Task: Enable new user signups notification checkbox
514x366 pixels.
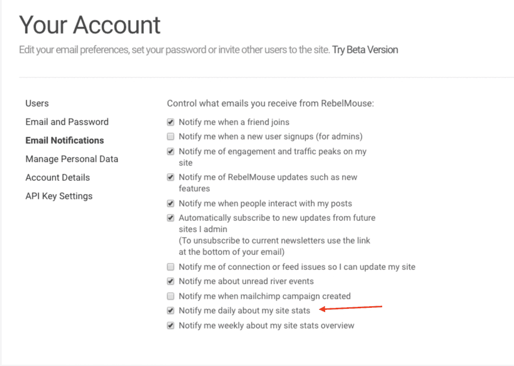Action: click(x=170, y=137)
